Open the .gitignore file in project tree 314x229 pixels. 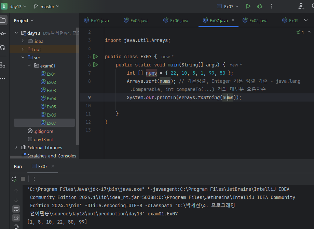click(x=43, y=131)
